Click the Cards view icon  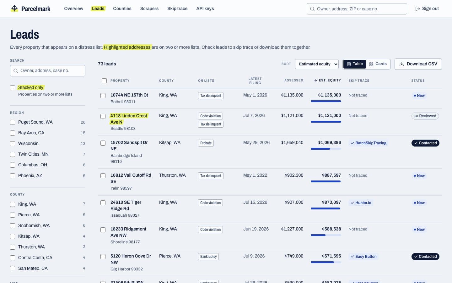371,64
